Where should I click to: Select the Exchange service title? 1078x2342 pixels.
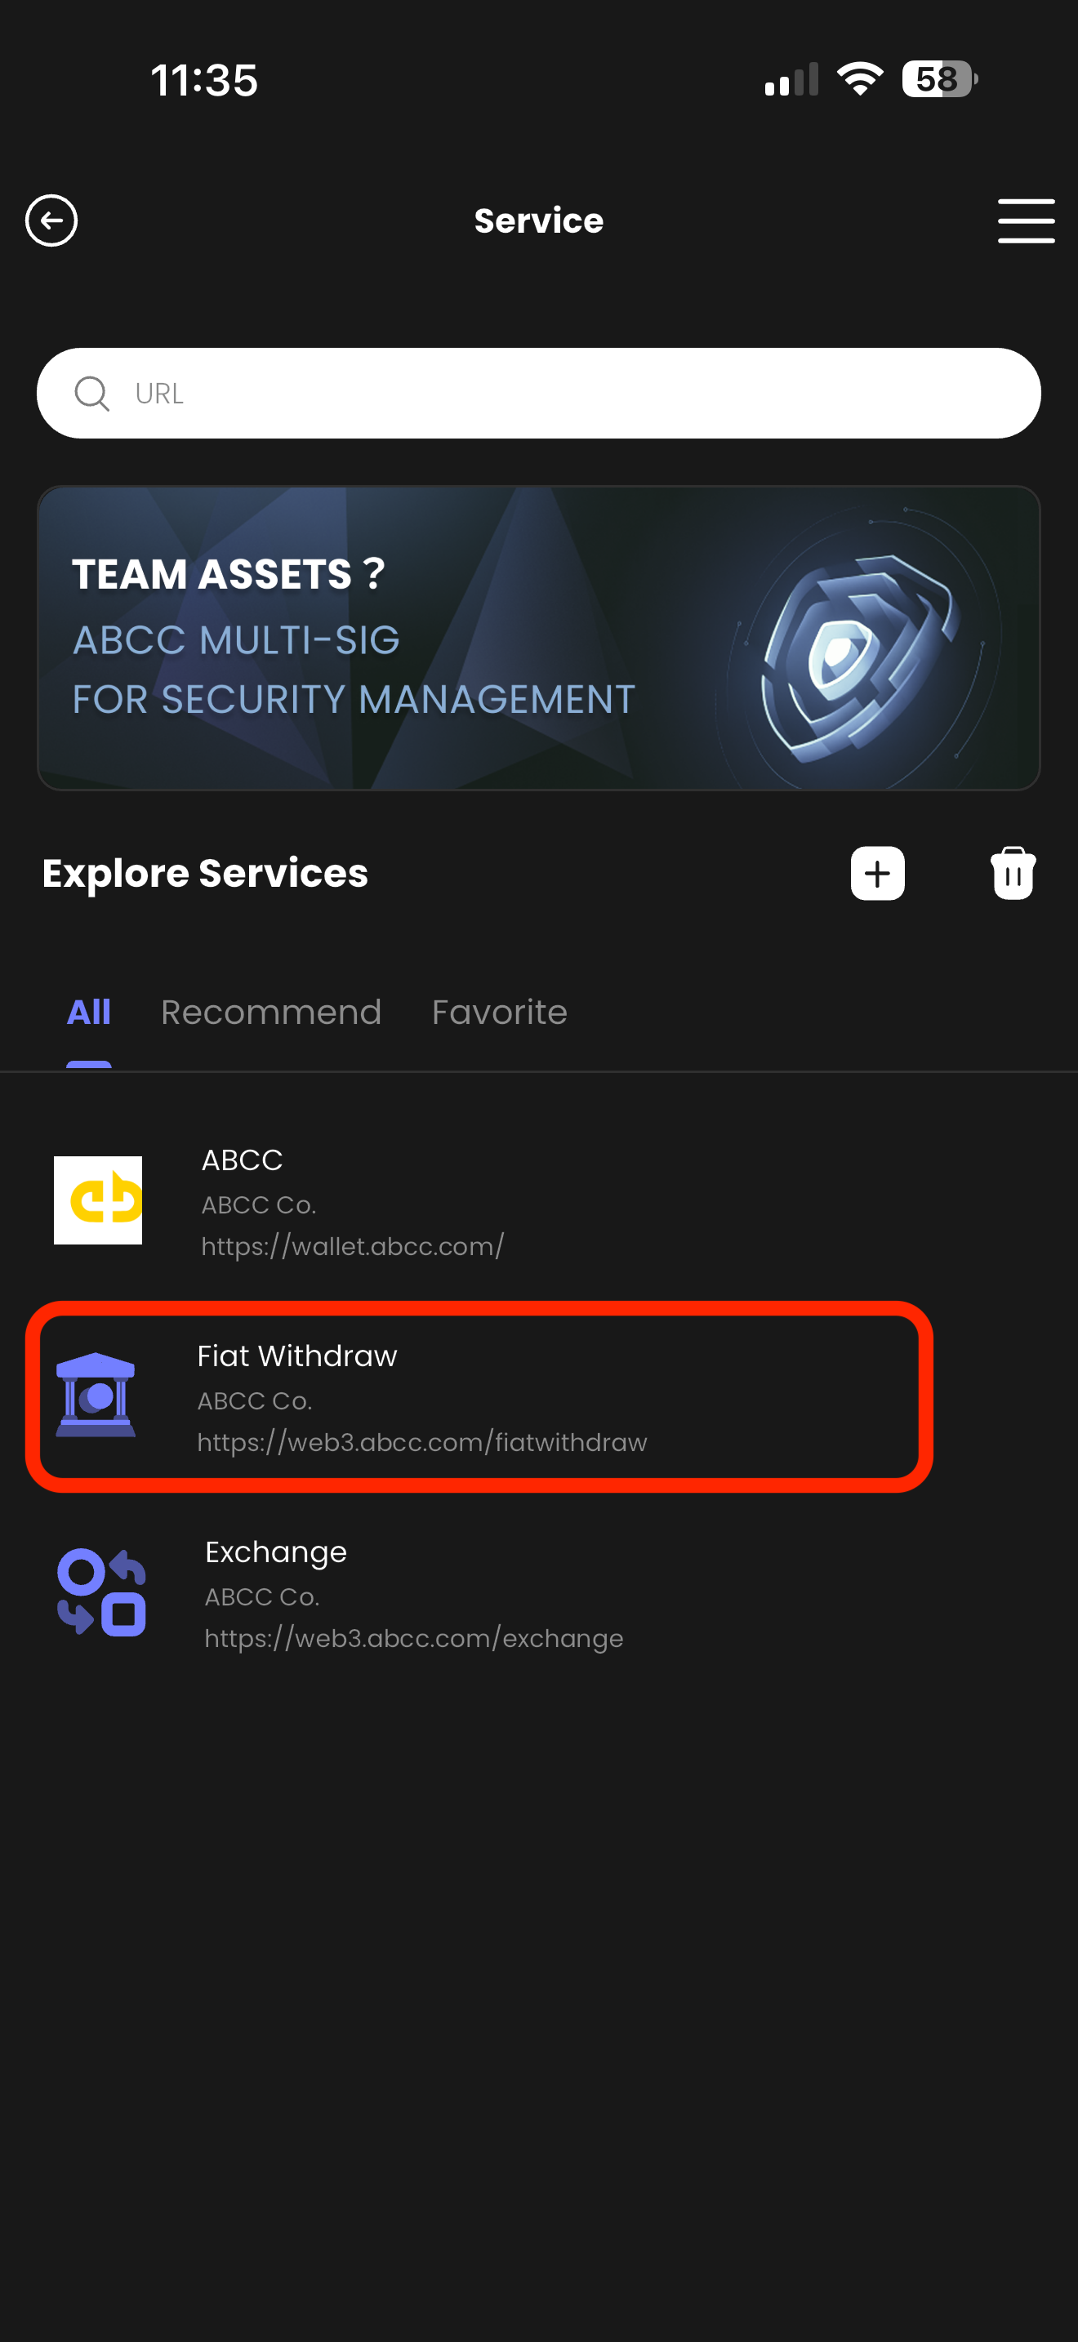(275, 1552)
